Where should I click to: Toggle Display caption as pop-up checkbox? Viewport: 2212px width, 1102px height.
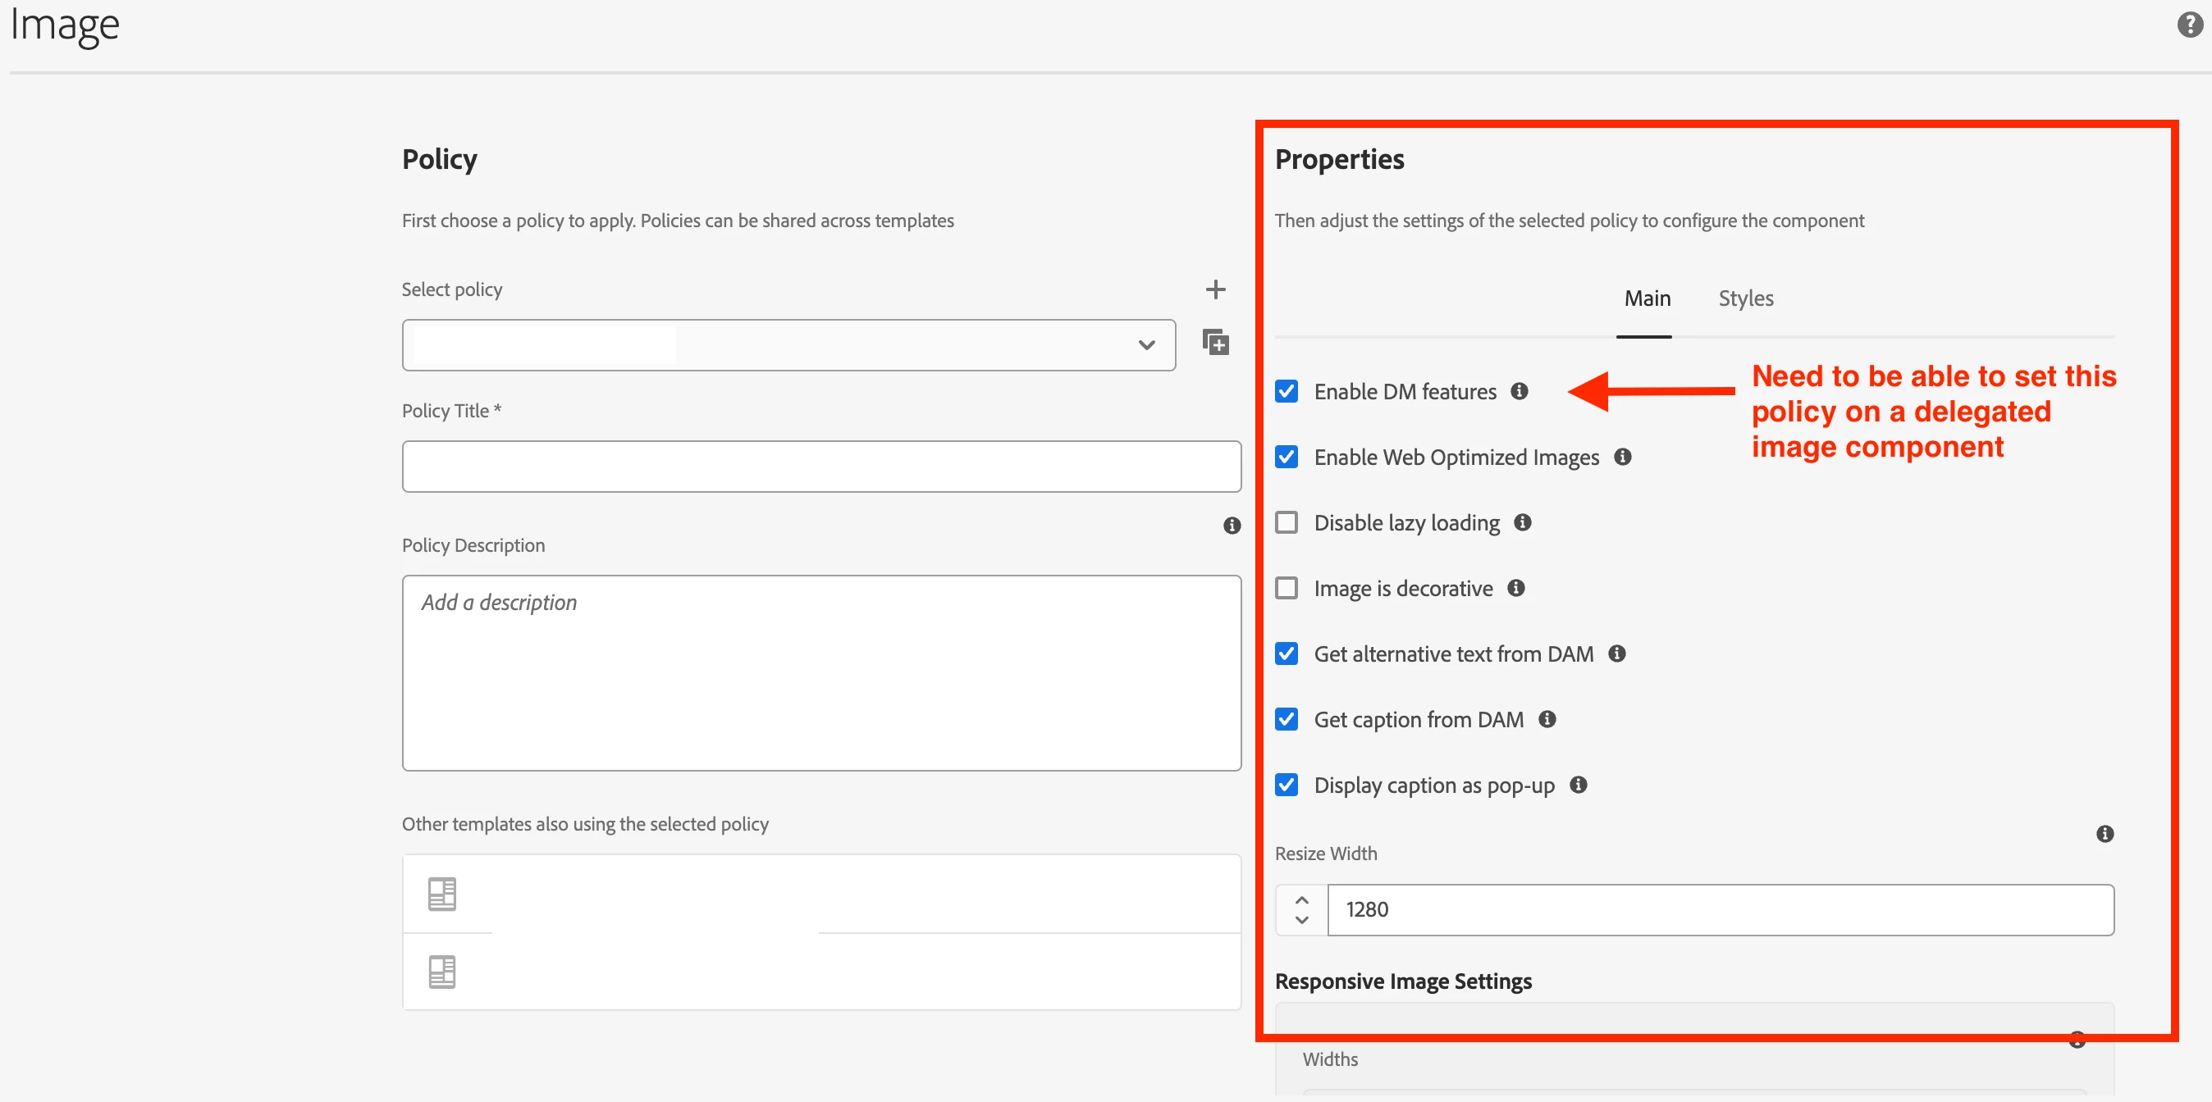[x=1287, y=785]
